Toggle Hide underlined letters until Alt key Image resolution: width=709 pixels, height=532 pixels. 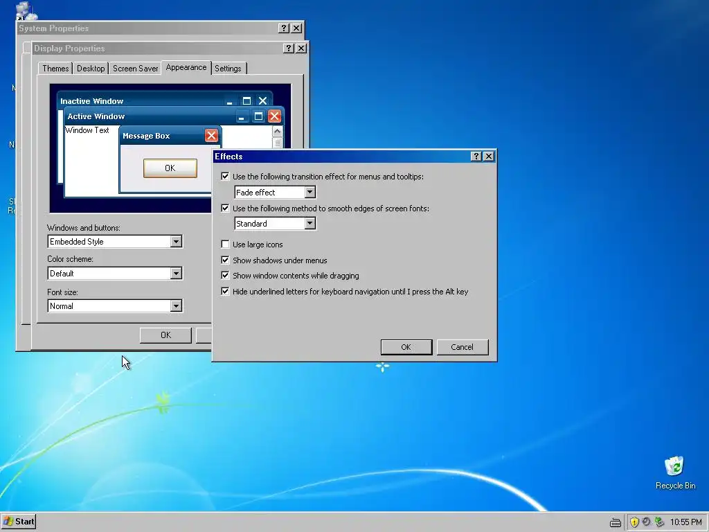tap(225, 292)
